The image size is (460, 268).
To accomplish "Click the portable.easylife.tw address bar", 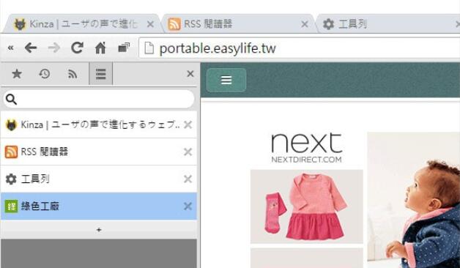I will click(x=300, y=48).
